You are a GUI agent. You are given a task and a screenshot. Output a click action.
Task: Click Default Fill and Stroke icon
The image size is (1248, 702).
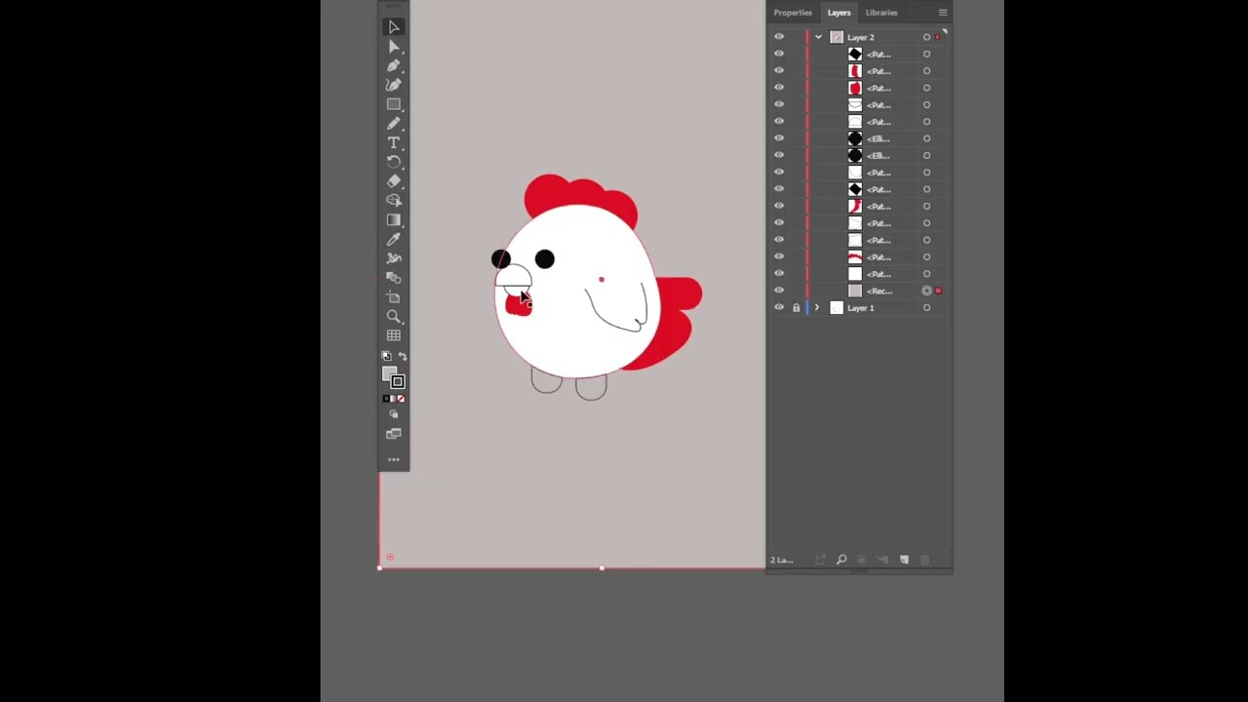(386, 356)
